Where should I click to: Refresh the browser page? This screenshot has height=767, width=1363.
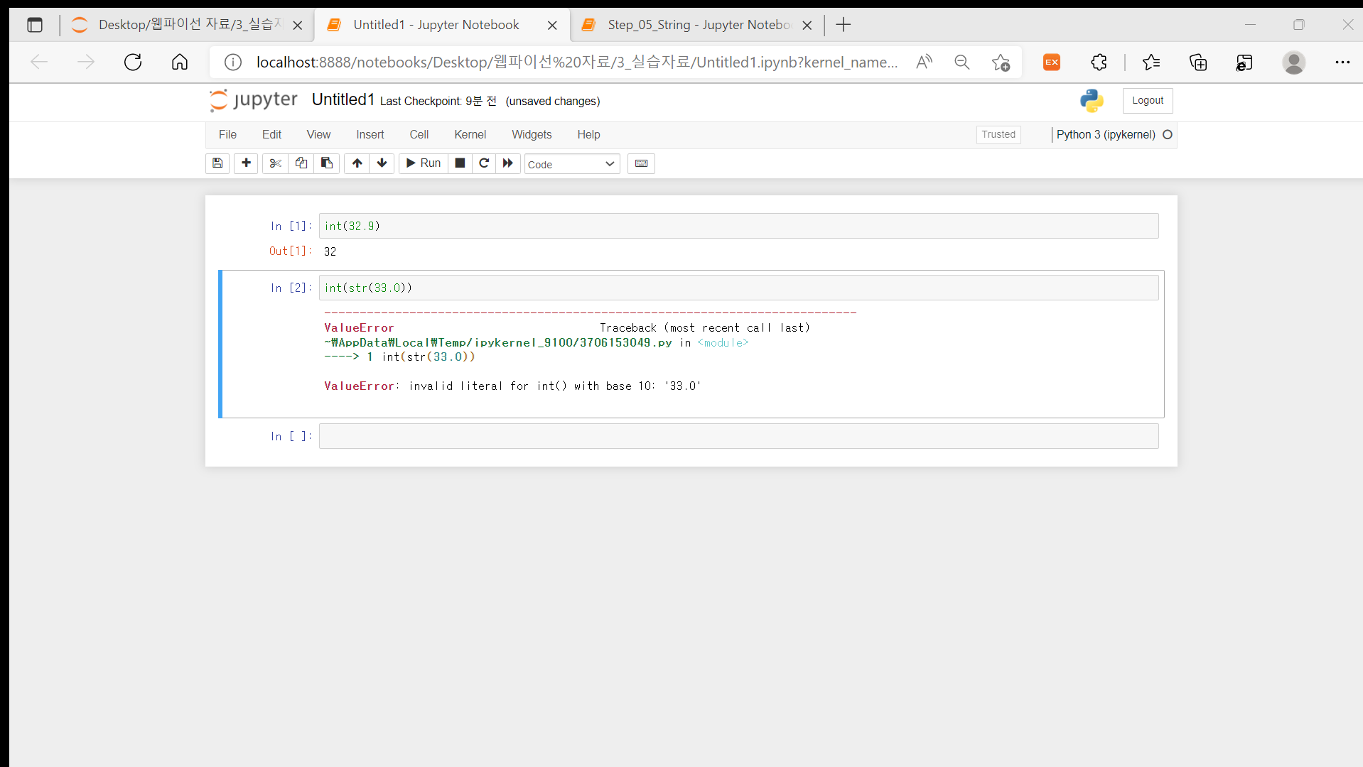point(133,62)
